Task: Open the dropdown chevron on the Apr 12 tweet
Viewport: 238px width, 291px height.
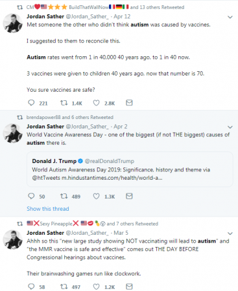Action: [230, 17]
